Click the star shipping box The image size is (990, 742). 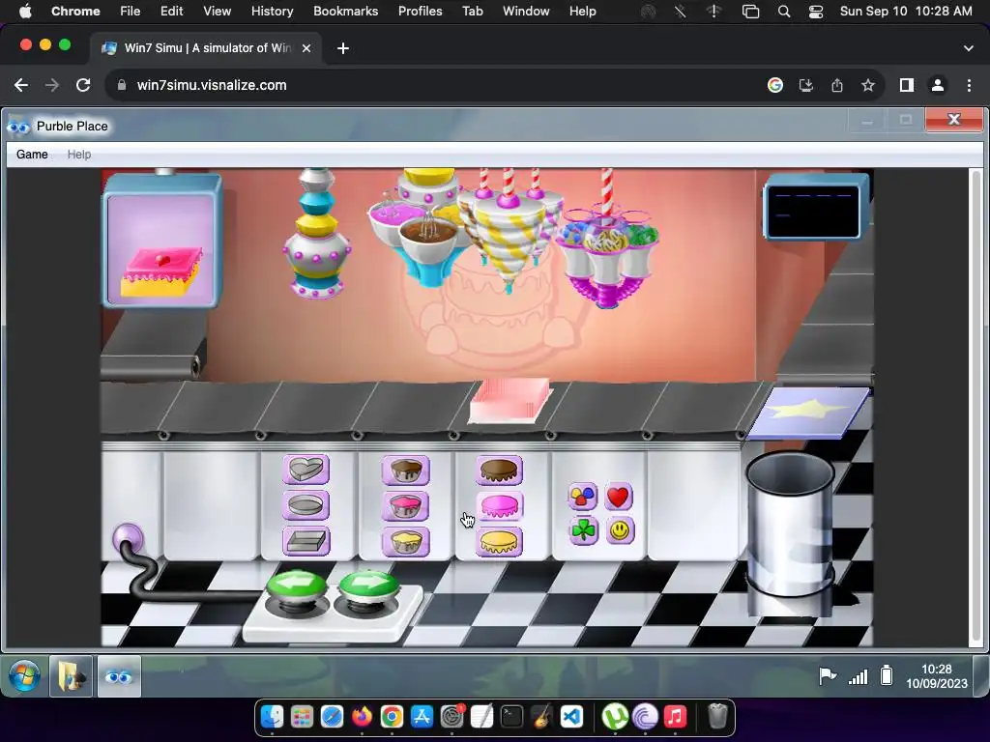809,412
